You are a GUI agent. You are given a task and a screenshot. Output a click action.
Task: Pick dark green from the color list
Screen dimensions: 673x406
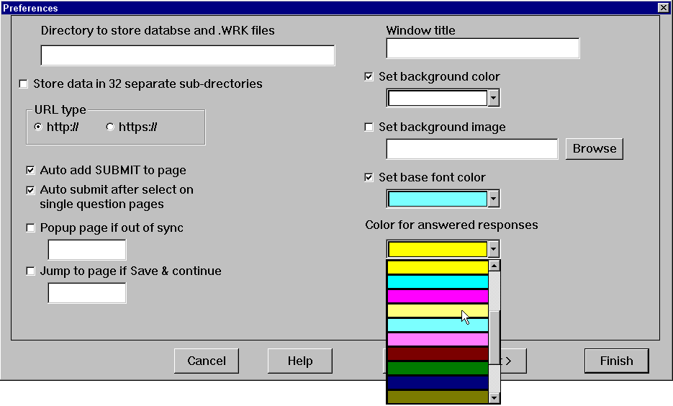click(438, 369)
